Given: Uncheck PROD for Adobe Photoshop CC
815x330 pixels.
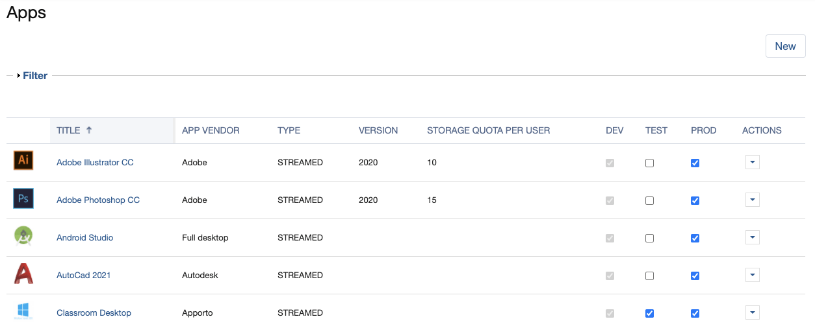Looking at the screenshot, I should coord(695,201).
